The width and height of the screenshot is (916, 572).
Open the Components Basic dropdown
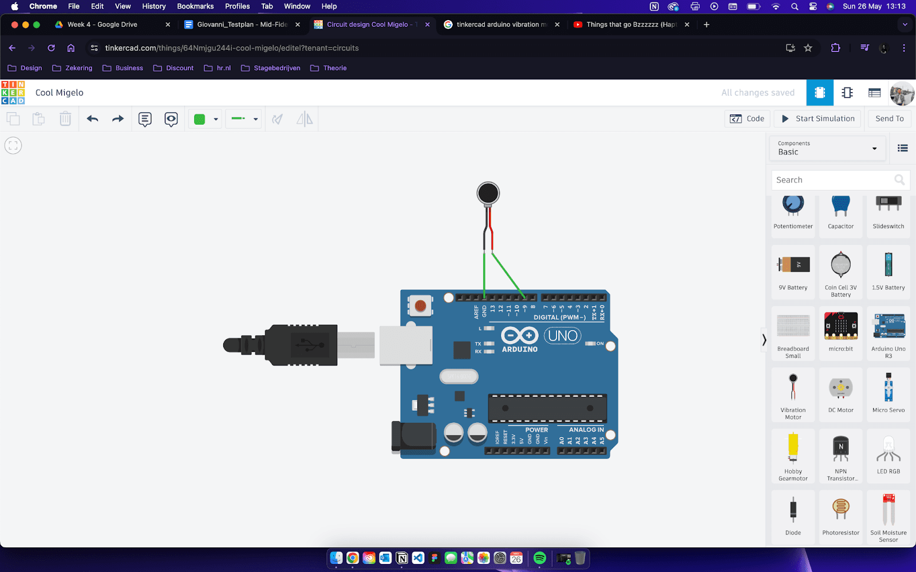[x=827, y=148]
